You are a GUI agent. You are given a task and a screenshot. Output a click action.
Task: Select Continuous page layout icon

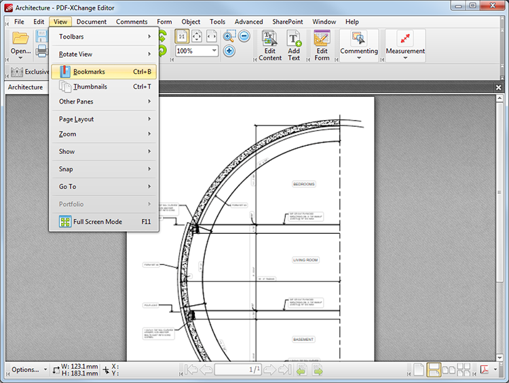tap(433, 369)
